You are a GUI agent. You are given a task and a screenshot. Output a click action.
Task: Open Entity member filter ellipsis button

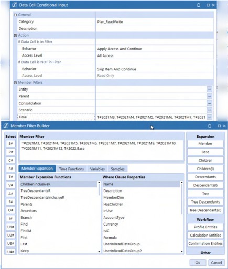(x=209, y=89)
